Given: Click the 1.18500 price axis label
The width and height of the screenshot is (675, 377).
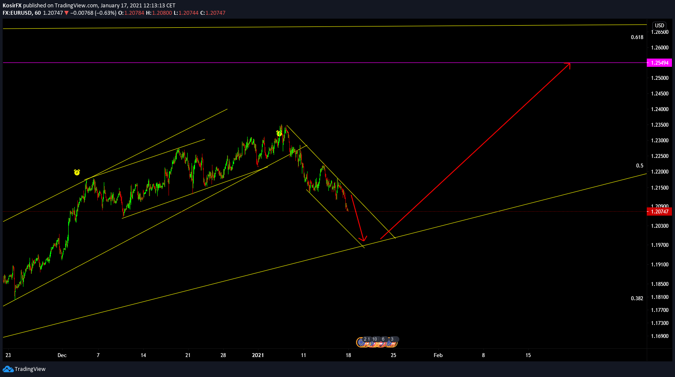Looking at the screenshot, I should pos(660,284).
